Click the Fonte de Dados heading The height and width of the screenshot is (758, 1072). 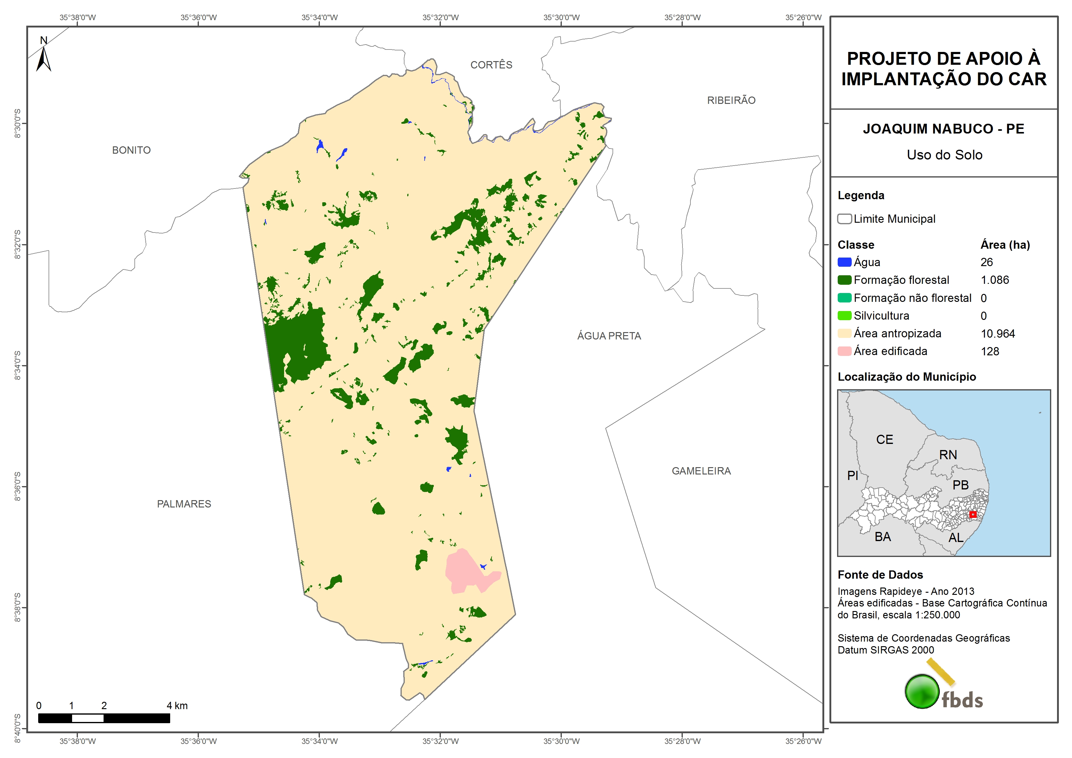click(880, 574)
